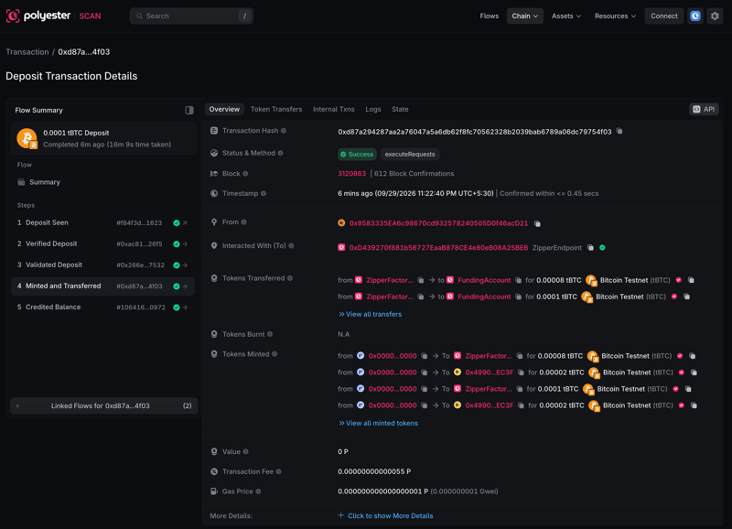The image size is (732, 529).
Task: Open the Resources dropdown menu
Action: coord(615,16)
